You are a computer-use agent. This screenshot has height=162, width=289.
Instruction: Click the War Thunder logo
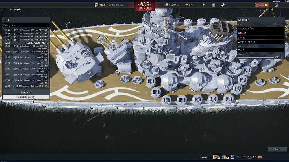(144, 5)
